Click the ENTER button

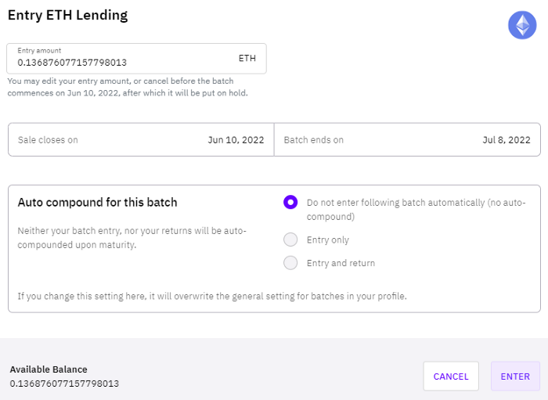tap(515, 377)
